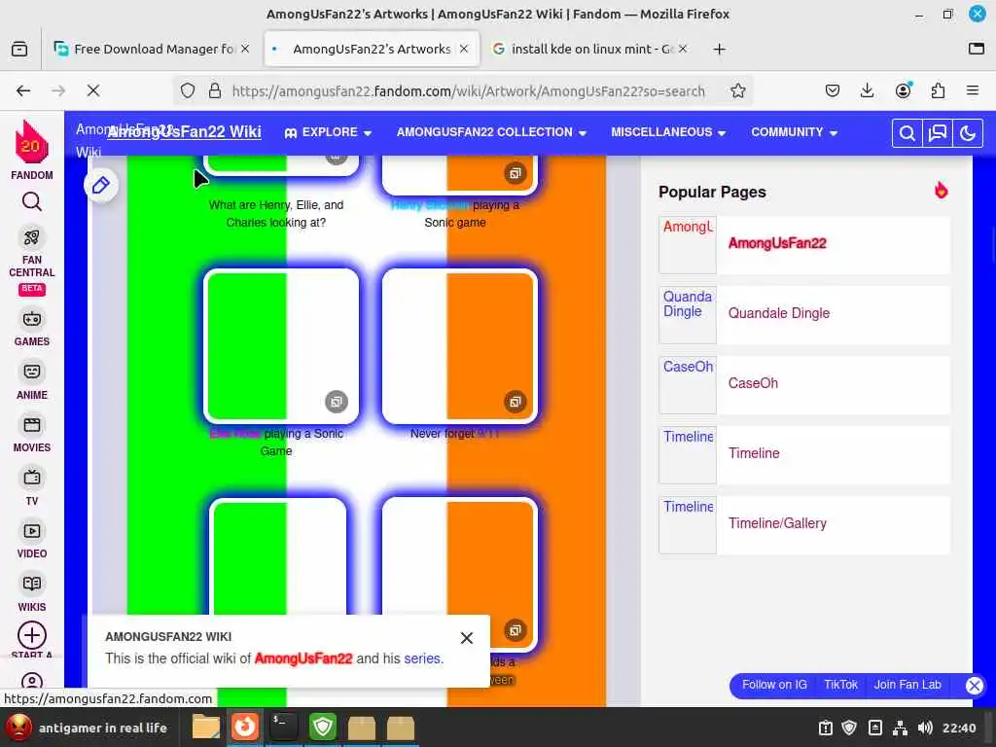Open Firefox downloads panel
Screen dimensions: 996x747
click(867, 90)
